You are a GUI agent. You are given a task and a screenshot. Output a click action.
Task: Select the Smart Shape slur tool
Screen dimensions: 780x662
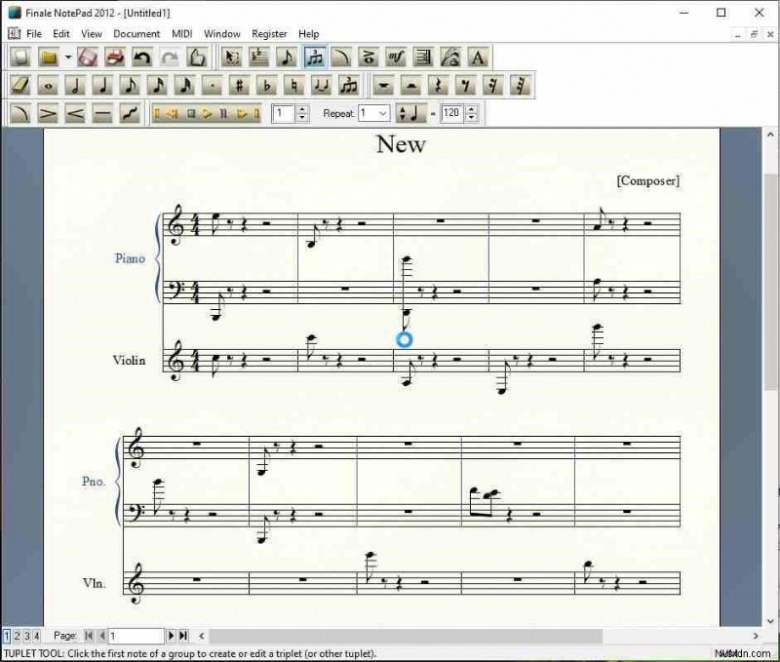click(x=341, y=58)
